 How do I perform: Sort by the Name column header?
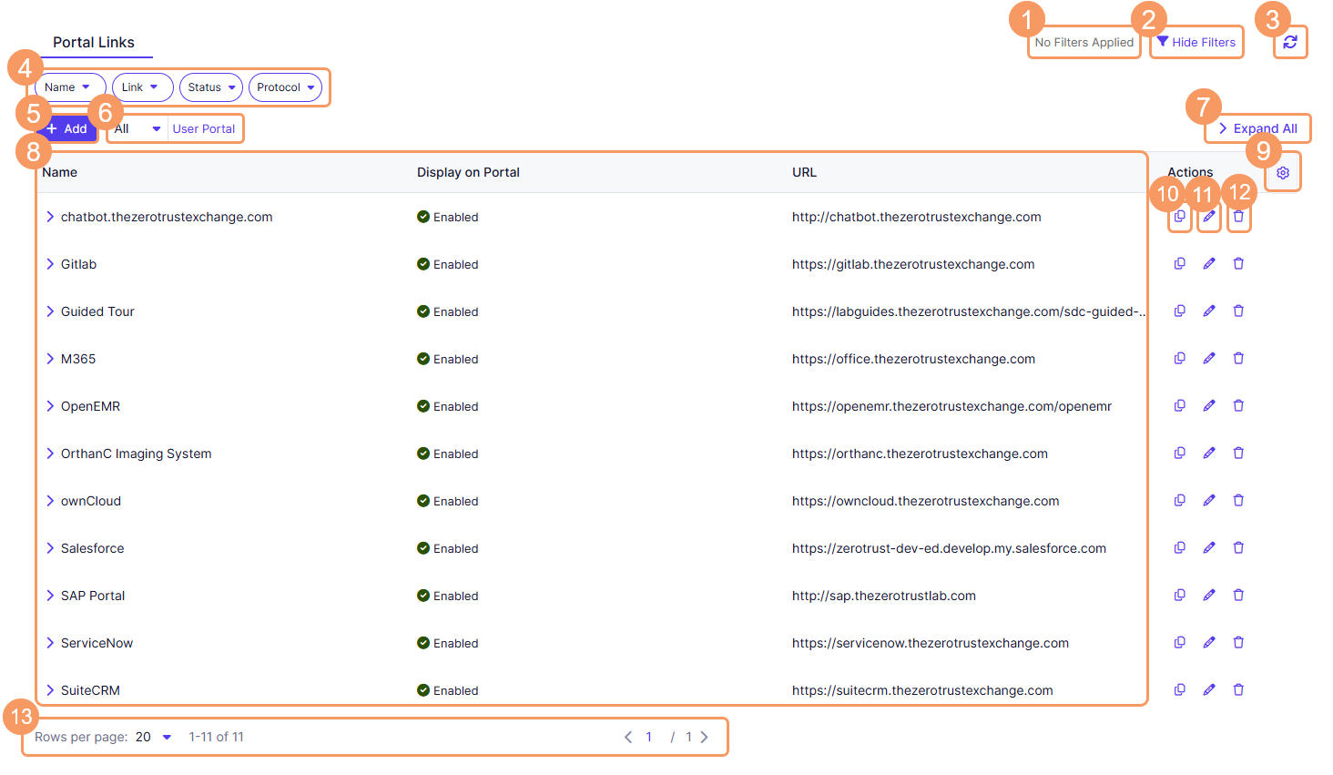pyautogui.click(x=60, y=172)
